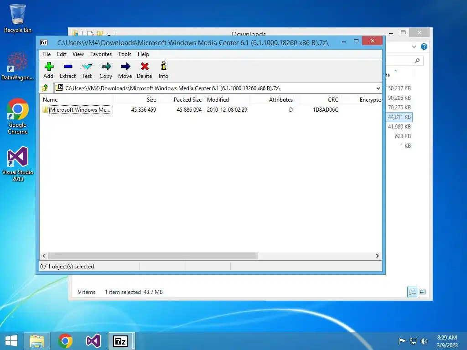
Task: Click the horizontal scrollbar thumb in 7-Zip
Action: click(152, 256)
